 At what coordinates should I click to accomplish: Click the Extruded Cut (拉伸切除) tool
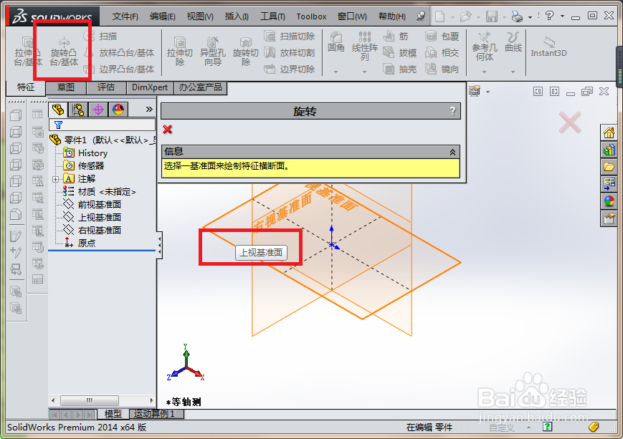[x=180, y=52]
